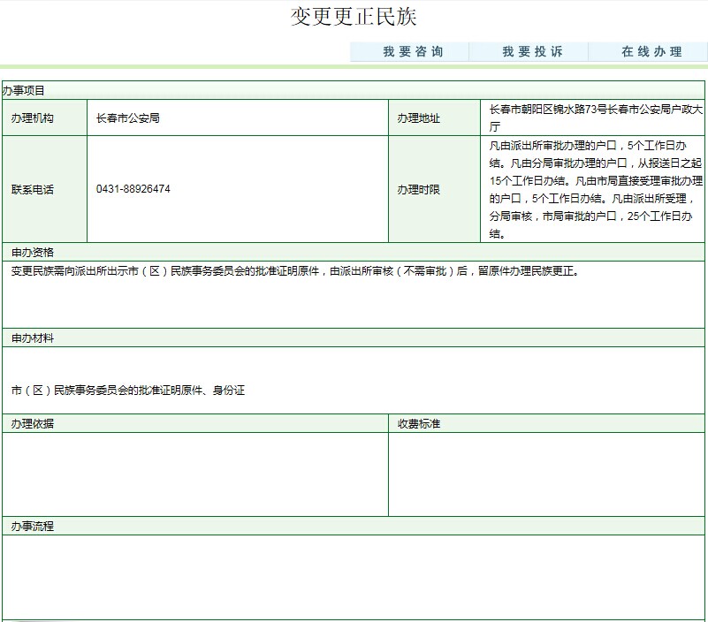Click the 申办材料 section header
Screen dimensions: 708x622
click(x=353, y=338)
